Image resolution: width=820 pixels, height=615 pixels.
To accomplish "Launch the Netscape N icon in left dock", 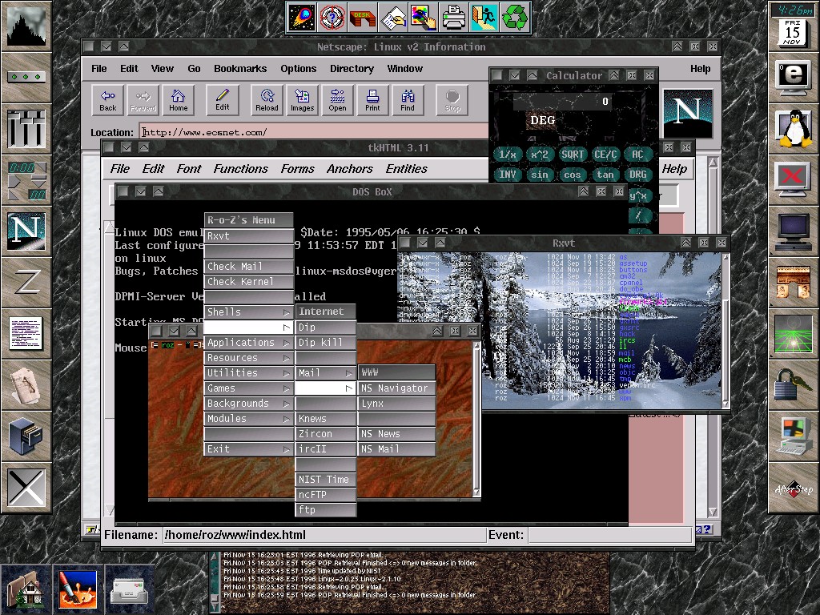I will click(26, 230).
